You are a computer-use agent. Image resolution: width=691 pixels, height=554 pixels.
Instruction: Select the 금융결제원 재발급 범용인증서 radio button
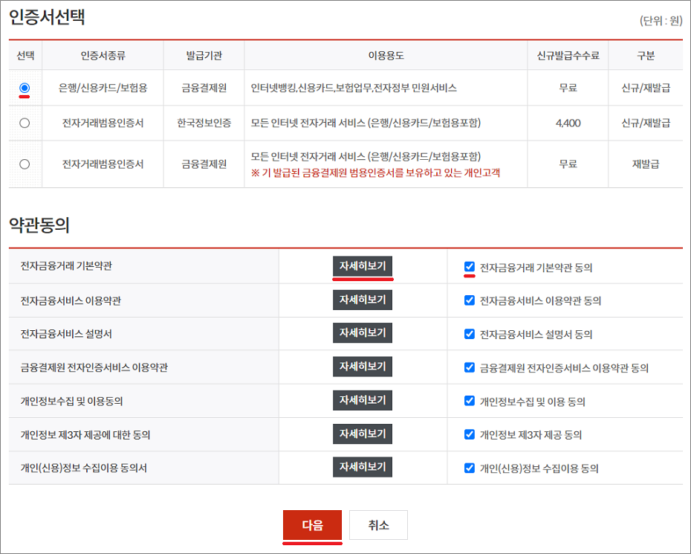tap(25, 164)
